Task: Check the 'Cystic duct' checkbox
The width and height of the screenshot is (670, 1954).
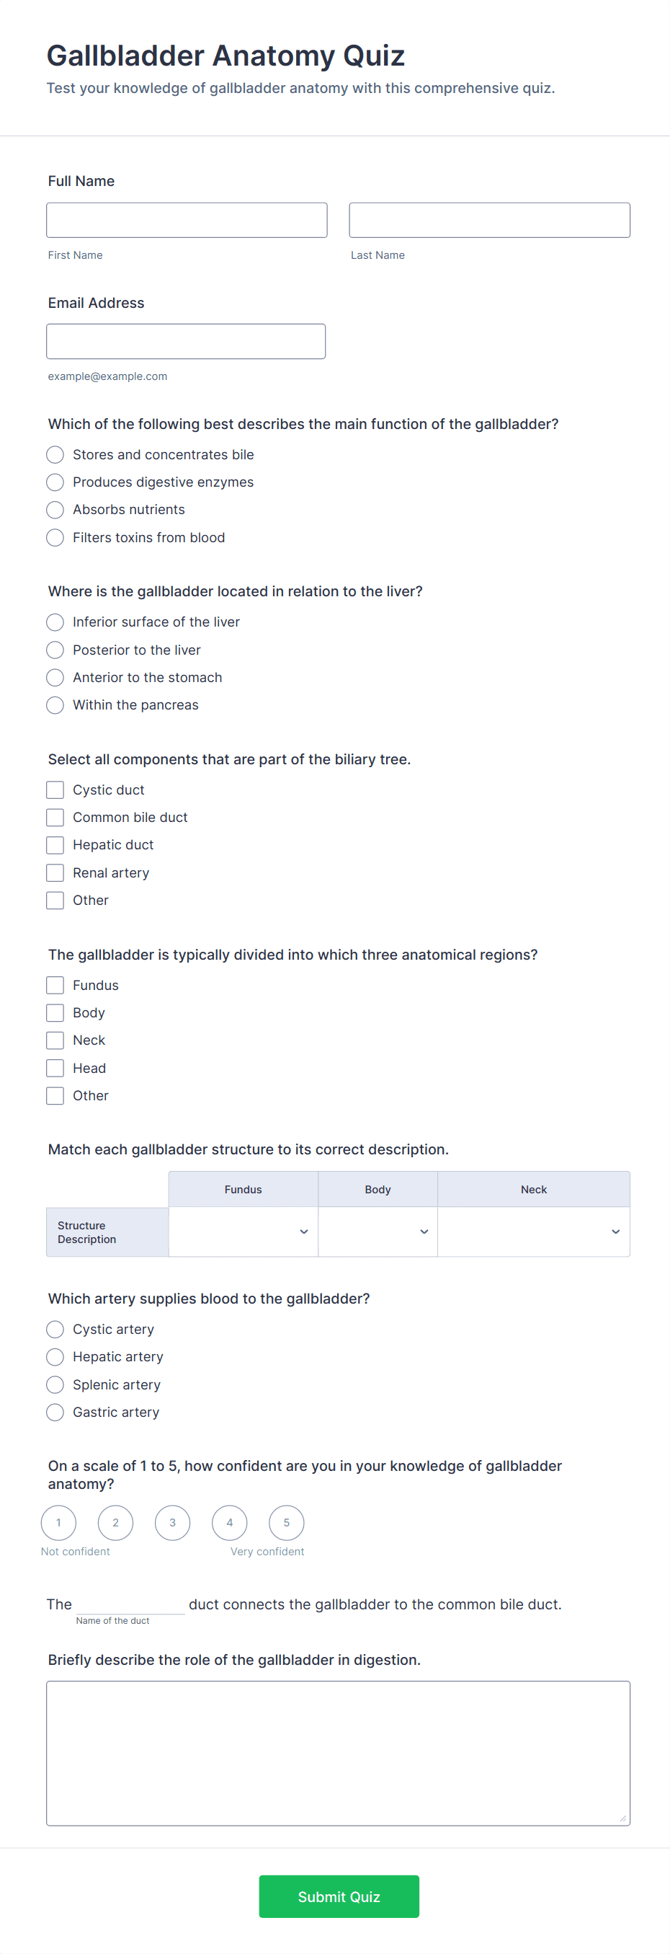Action: pyautogui.click(x=55, y=790)
